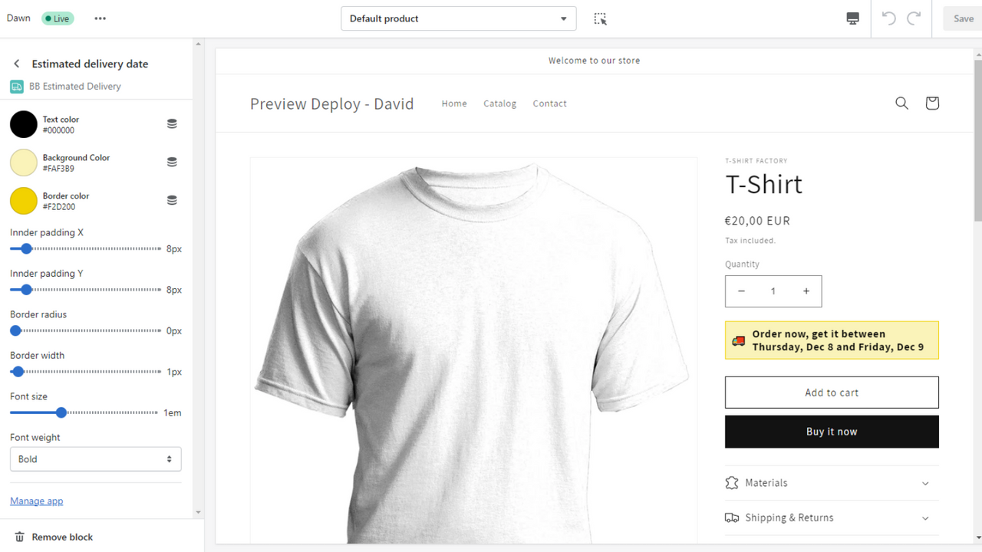Select the Catalog navigation link

[x=499, y=103]
